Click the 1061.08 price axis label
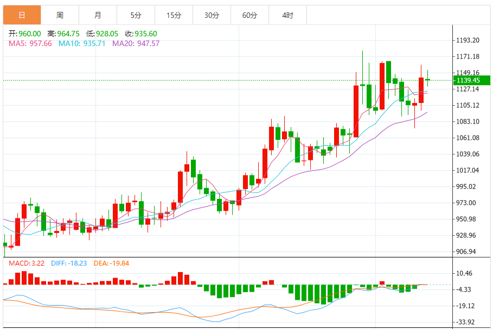Screen dimensions: 493x329 468,138
